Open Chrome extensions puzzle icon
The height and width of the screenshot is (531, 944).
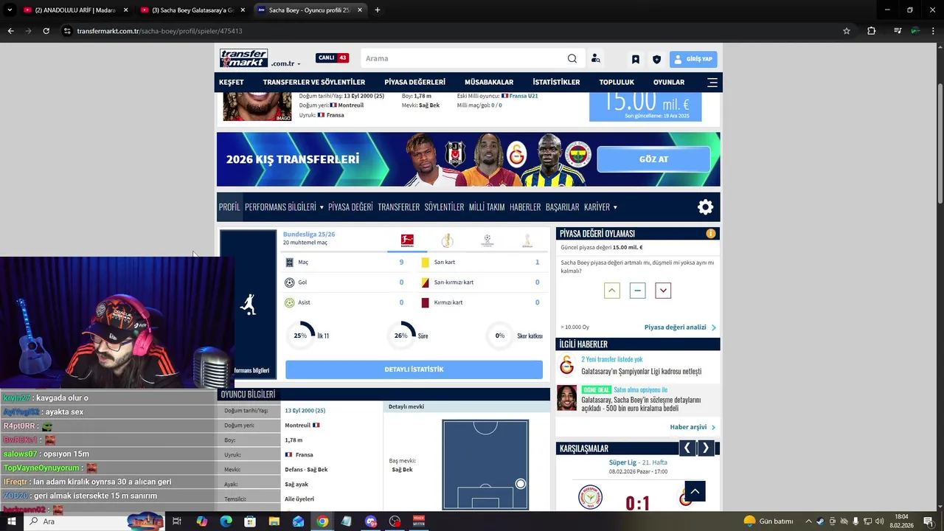point(872,31)
